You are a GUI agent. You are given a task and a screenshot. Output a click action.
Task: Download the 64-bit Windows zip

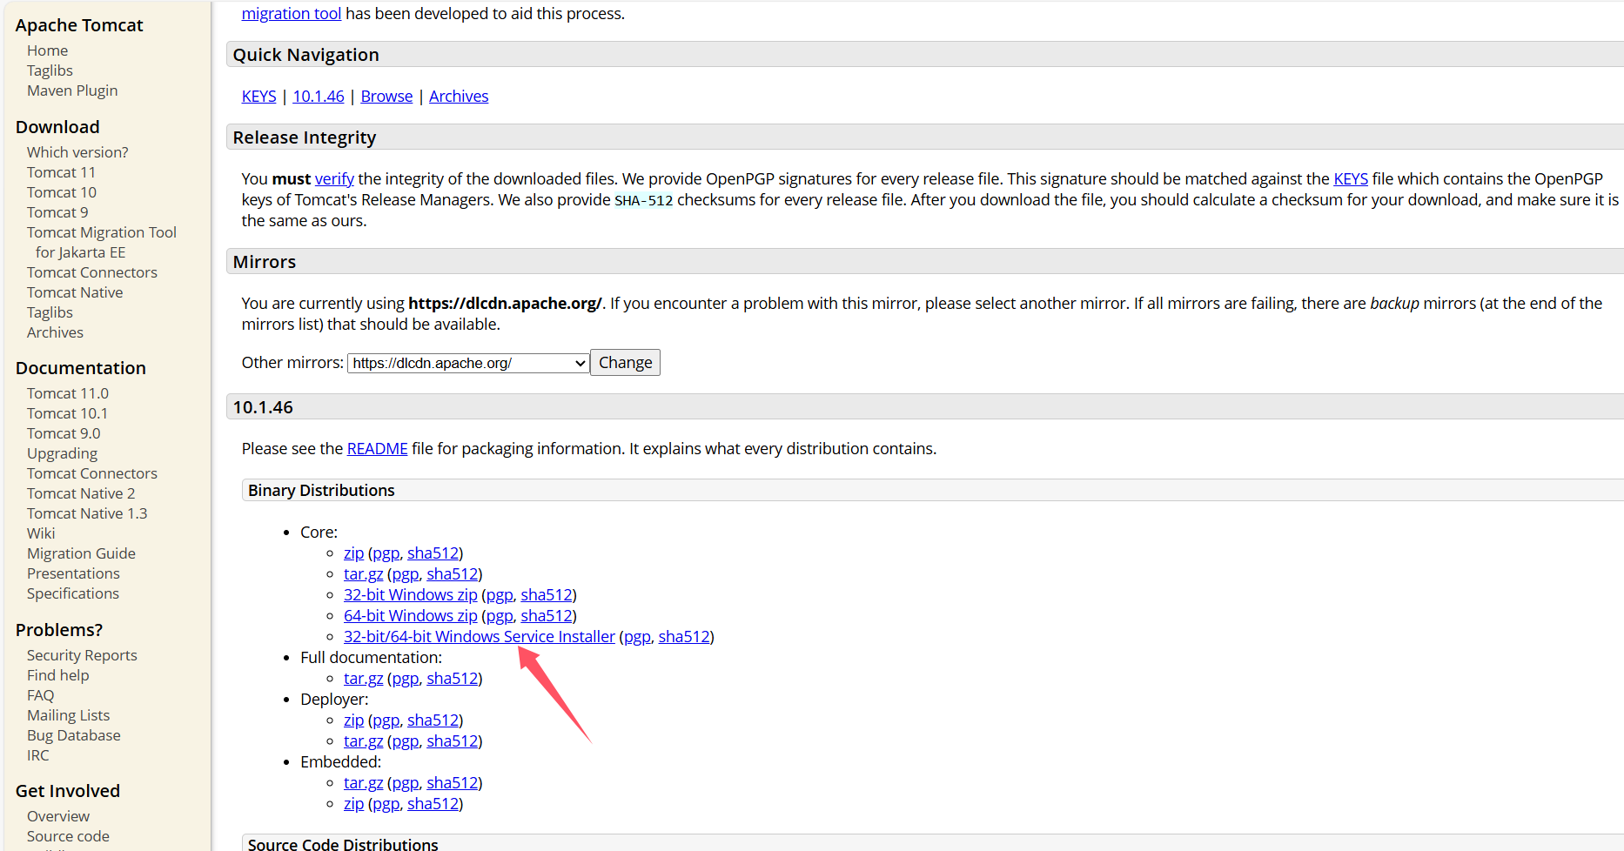point(410,616)
